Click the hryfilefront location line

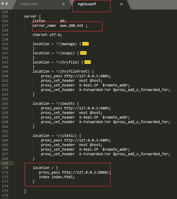(x=63, y=72)
